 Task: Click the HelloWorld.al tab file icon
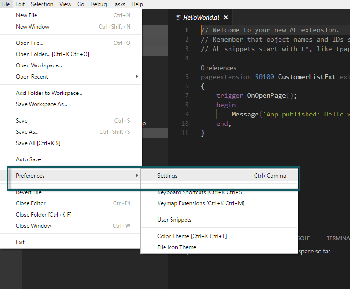coord(178,17)
